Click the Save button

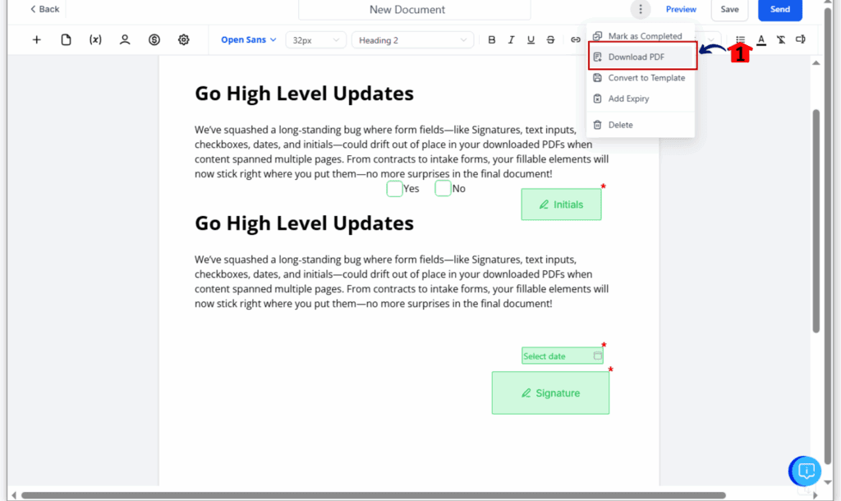729,9
